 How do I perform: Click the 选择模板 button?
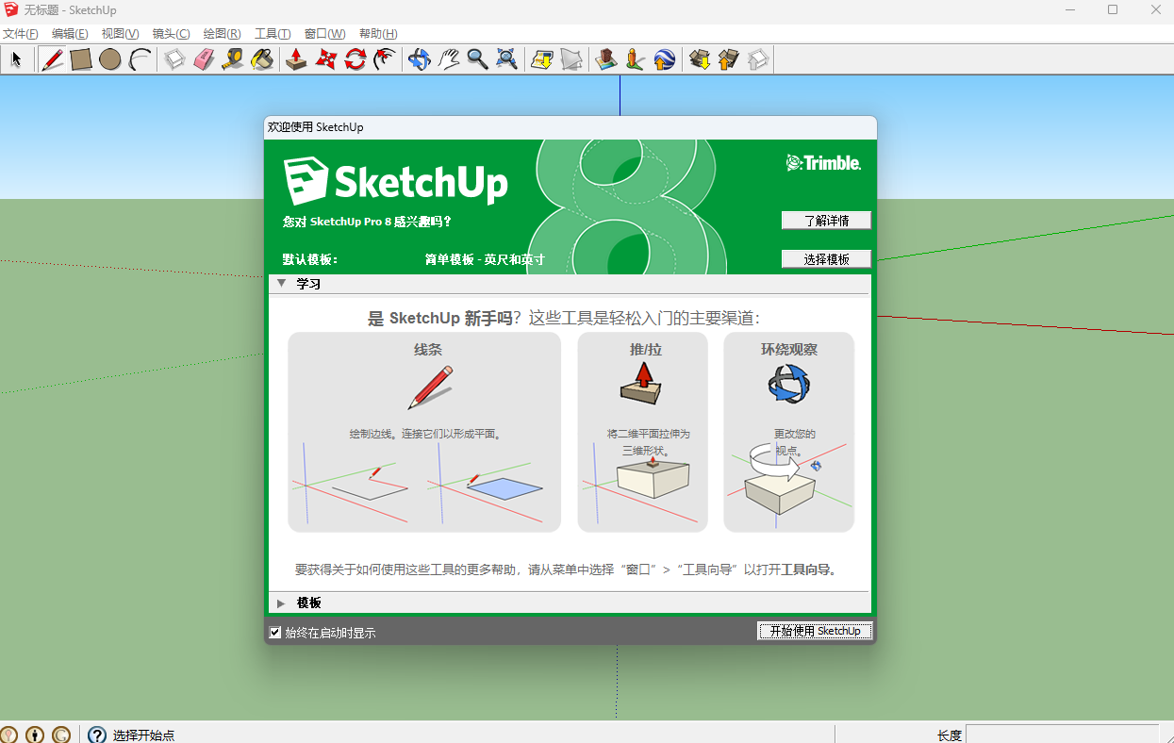coord(826,258)
